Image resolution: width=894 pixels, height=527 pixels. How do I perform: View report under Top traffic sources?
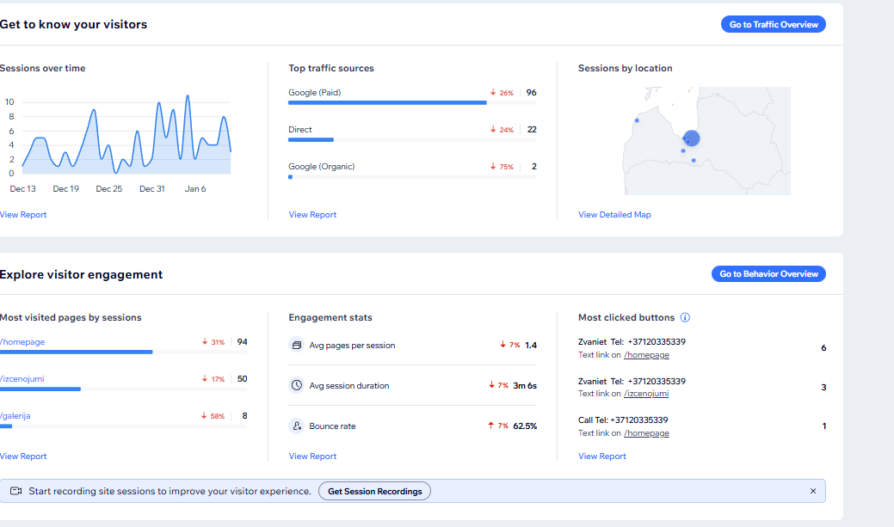(312, 215)
